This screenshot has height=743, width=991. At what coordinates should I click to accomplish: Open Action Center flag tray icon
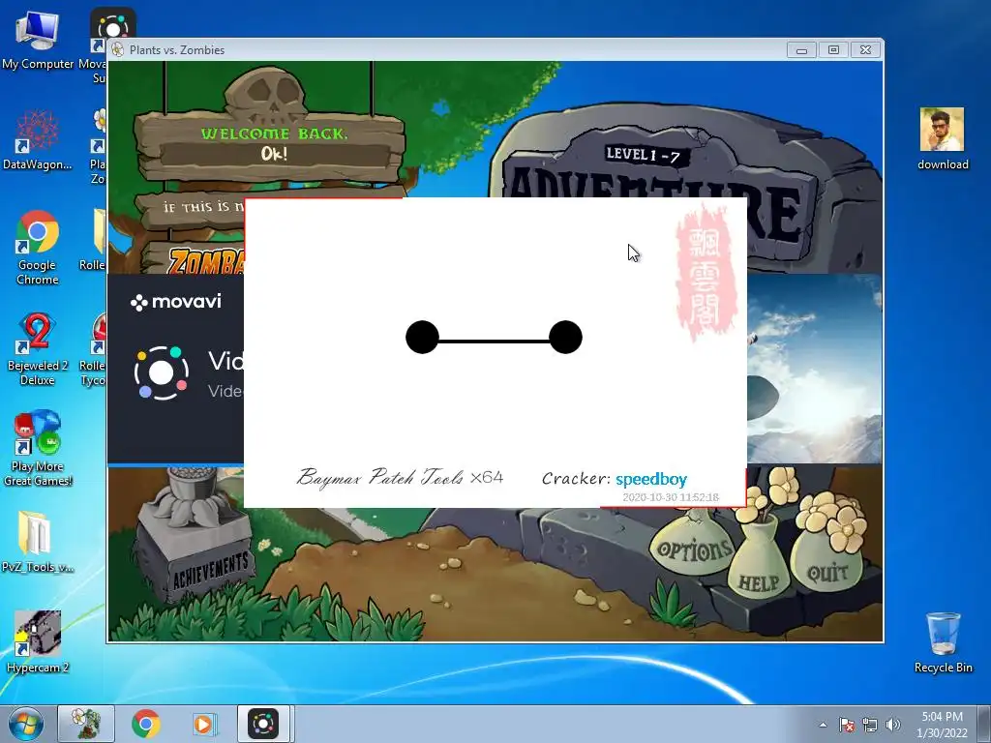(x=847, y=725)
